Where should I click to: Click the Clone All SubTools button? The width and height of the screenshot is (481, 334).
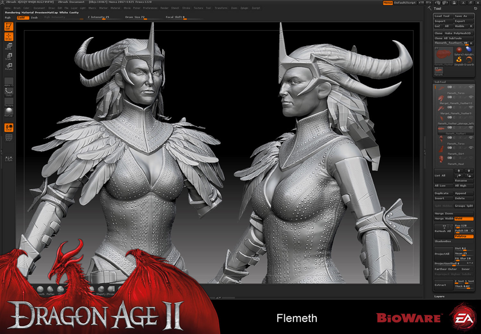point(454,38)
